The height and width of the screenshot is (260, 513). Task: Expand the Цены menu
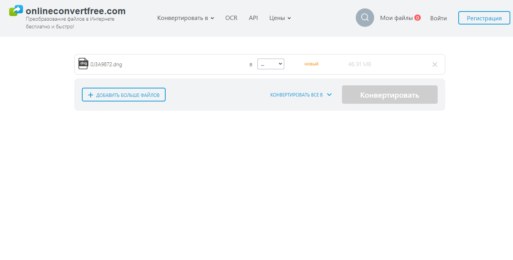point(280,18)
